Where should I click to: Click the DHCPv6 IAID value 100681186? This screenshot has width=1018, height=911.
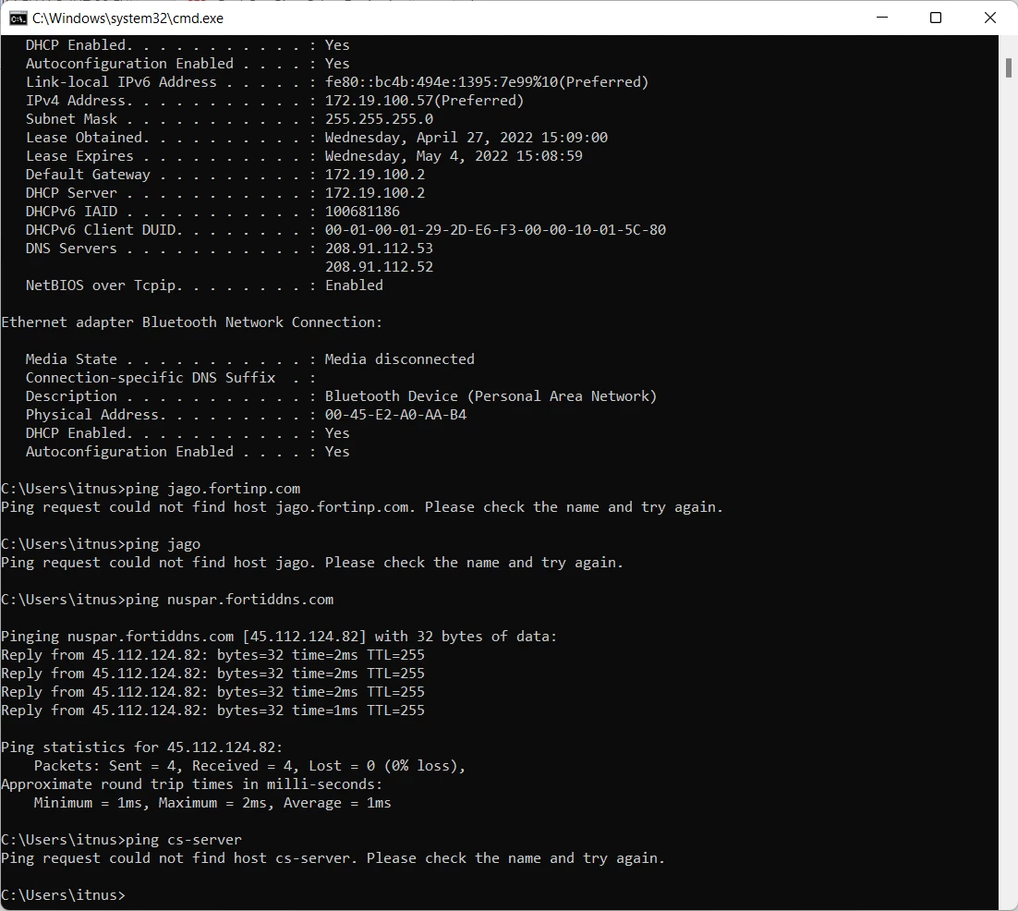pyautogui.click(x=362, y=212)
